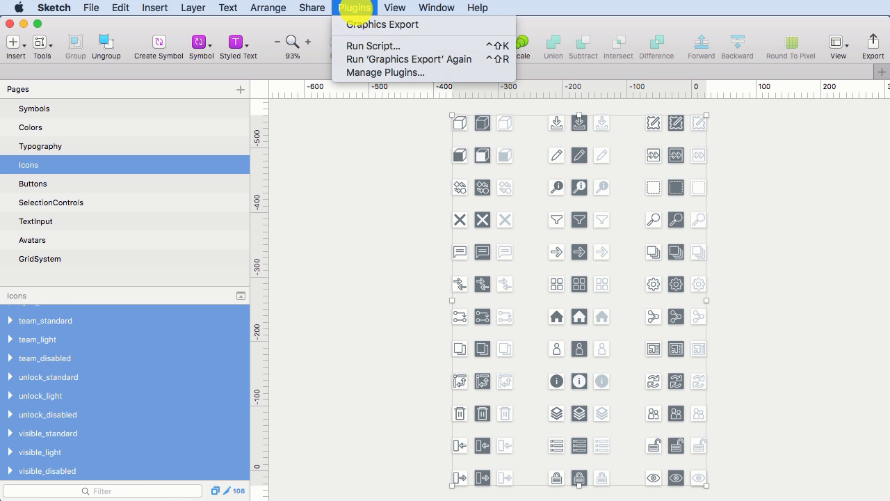Select Run Script from Plugins menu
This screenshot has width=890, height=501.
coord(373,45)
